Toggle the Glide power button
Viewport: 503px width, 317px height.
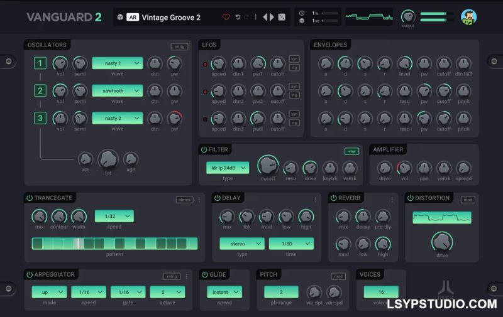coord(205,274)
